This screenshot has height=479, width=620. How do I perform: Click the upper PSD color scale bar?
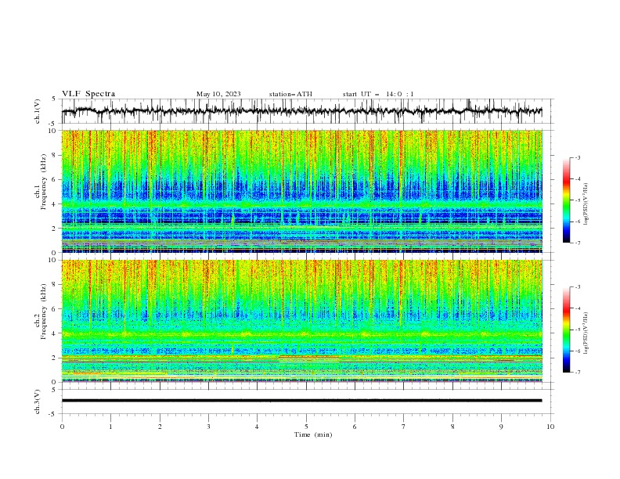[x=567, y=200]
